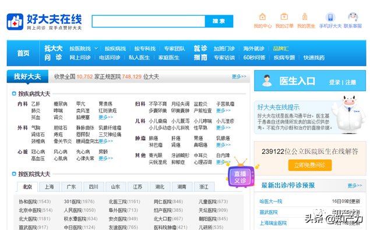Click 更多>> in 内科 disease row

click(105, 117)
